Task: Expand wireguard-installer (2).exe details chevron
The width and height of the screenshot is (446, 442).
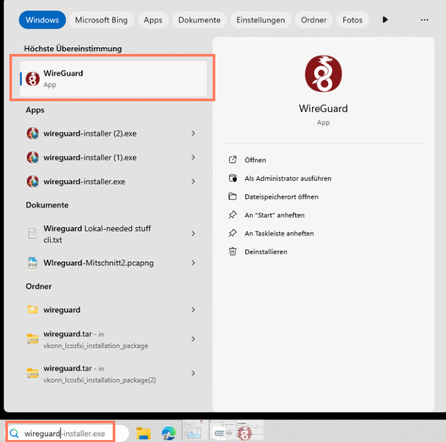Action: 193,133
